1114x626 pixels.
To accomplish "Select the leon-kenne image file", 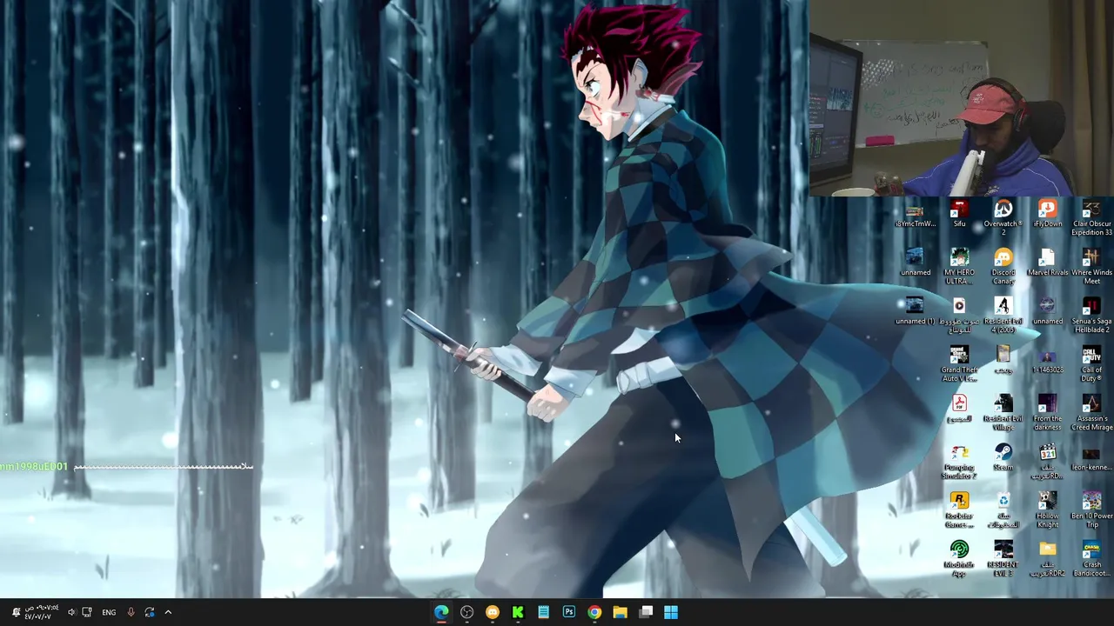I will pos(1091,458).
